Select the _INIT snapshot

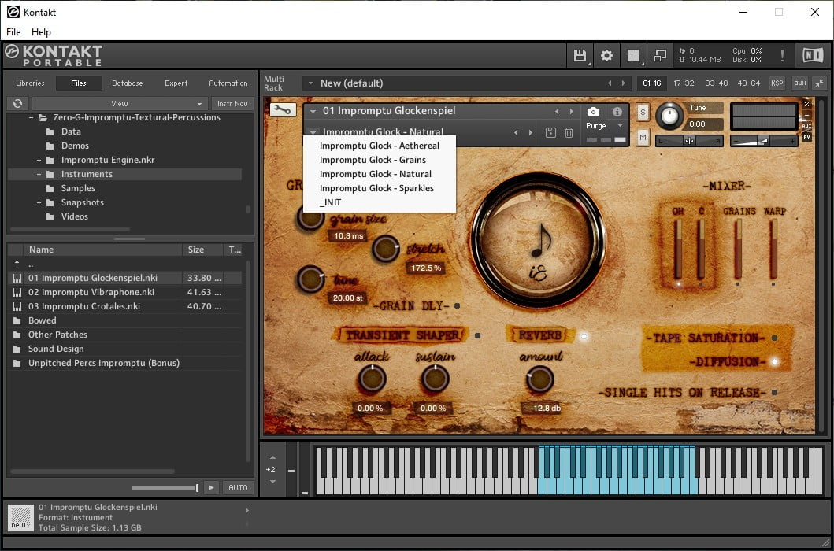tap(380, 202)
